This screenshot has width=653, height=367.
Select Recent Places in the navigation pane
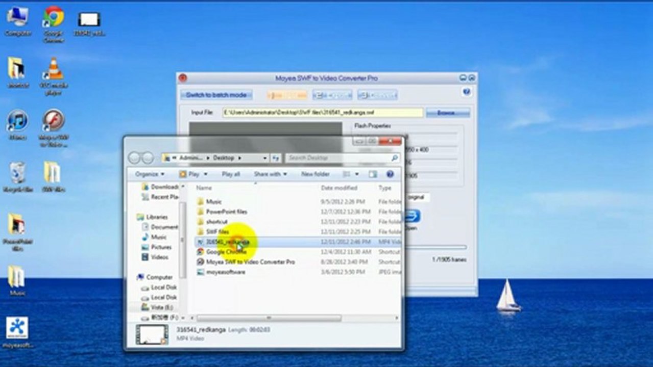(161, 197)
